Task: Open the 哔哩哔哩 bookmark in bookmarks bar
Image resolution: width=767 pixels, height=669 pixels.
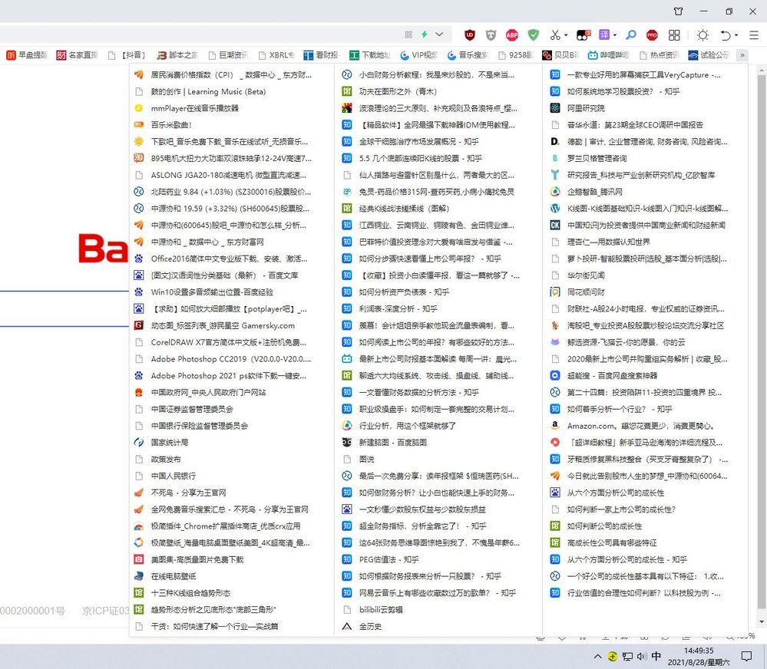Action: 609,55
